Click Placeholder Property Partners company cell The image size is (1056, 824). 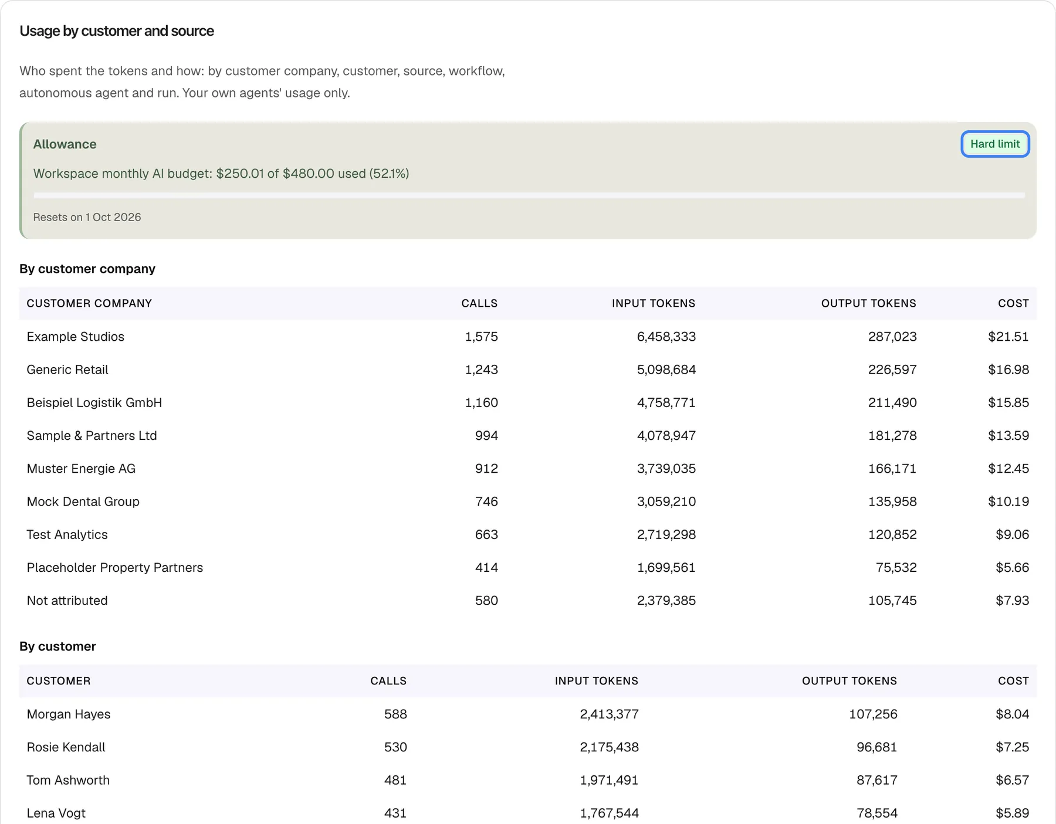(x=115, y=567)
